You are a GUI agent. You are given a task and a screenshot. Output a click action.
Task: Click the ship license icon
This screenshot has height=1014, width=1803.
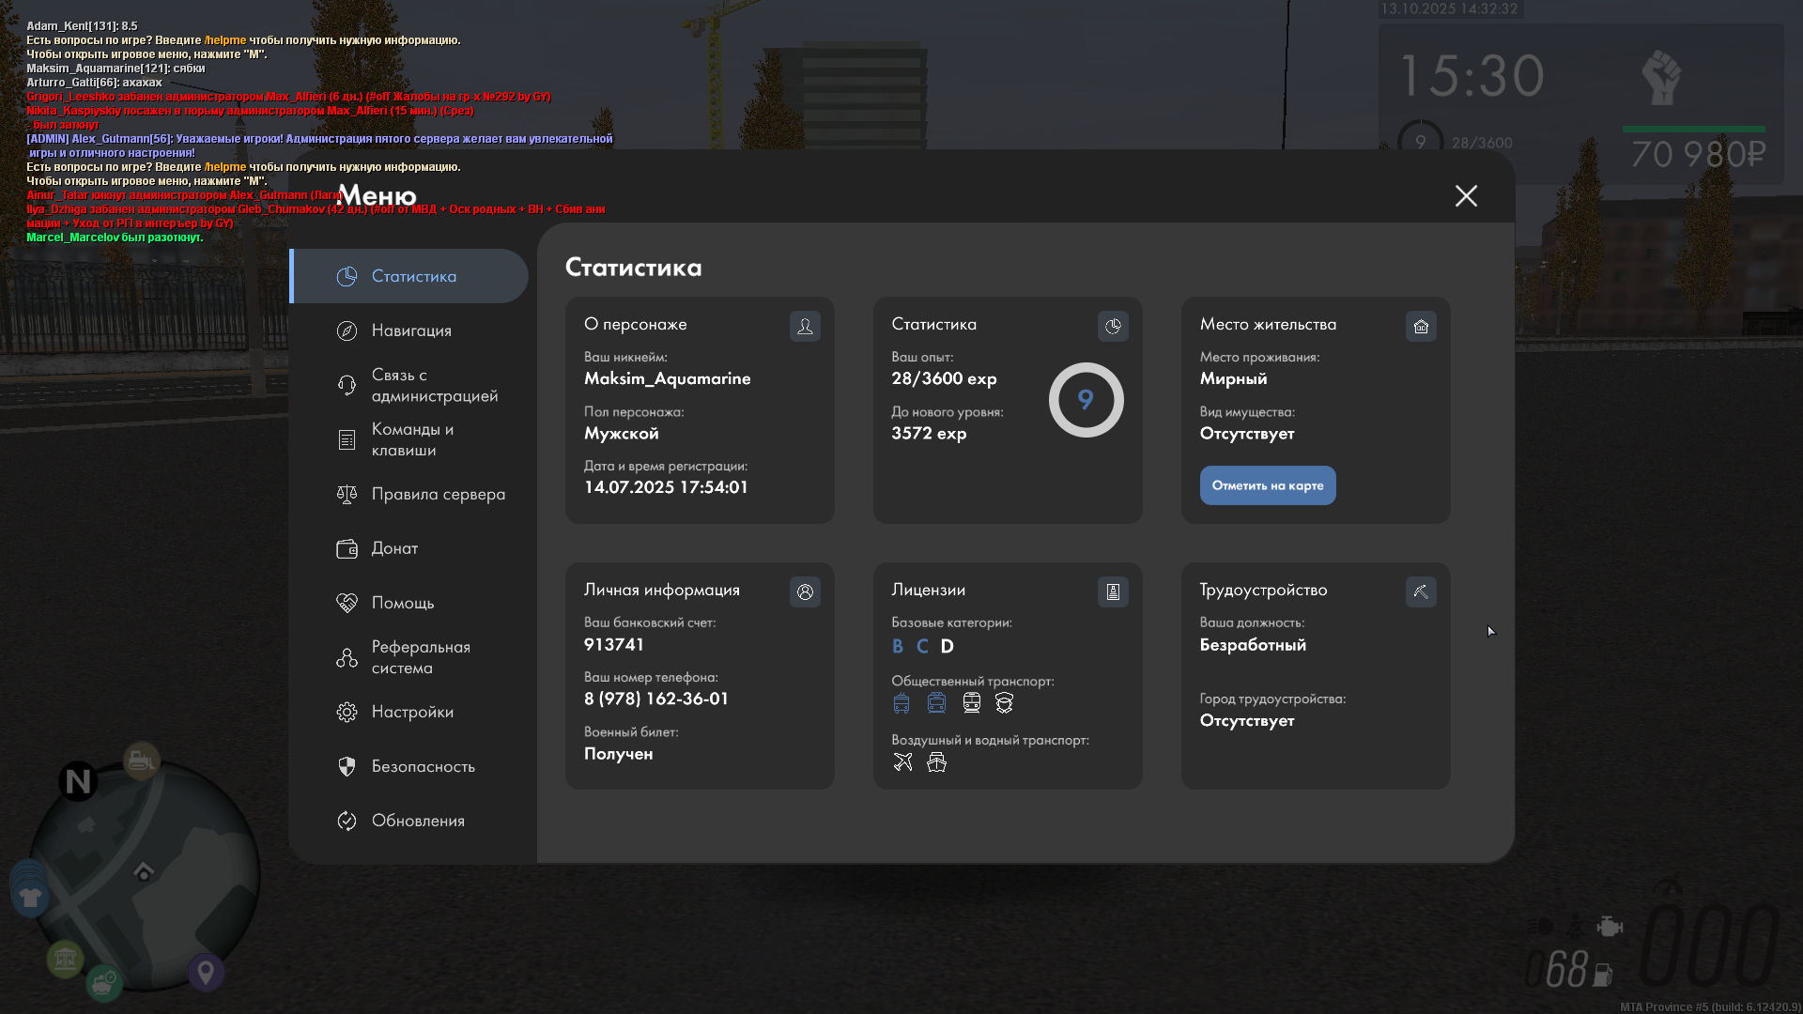(936, 761)
